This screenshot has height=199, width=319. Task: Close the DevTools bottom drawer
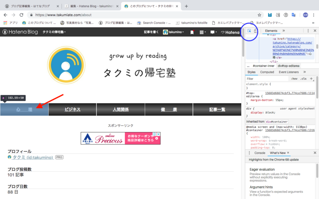[x=315, y=153]
